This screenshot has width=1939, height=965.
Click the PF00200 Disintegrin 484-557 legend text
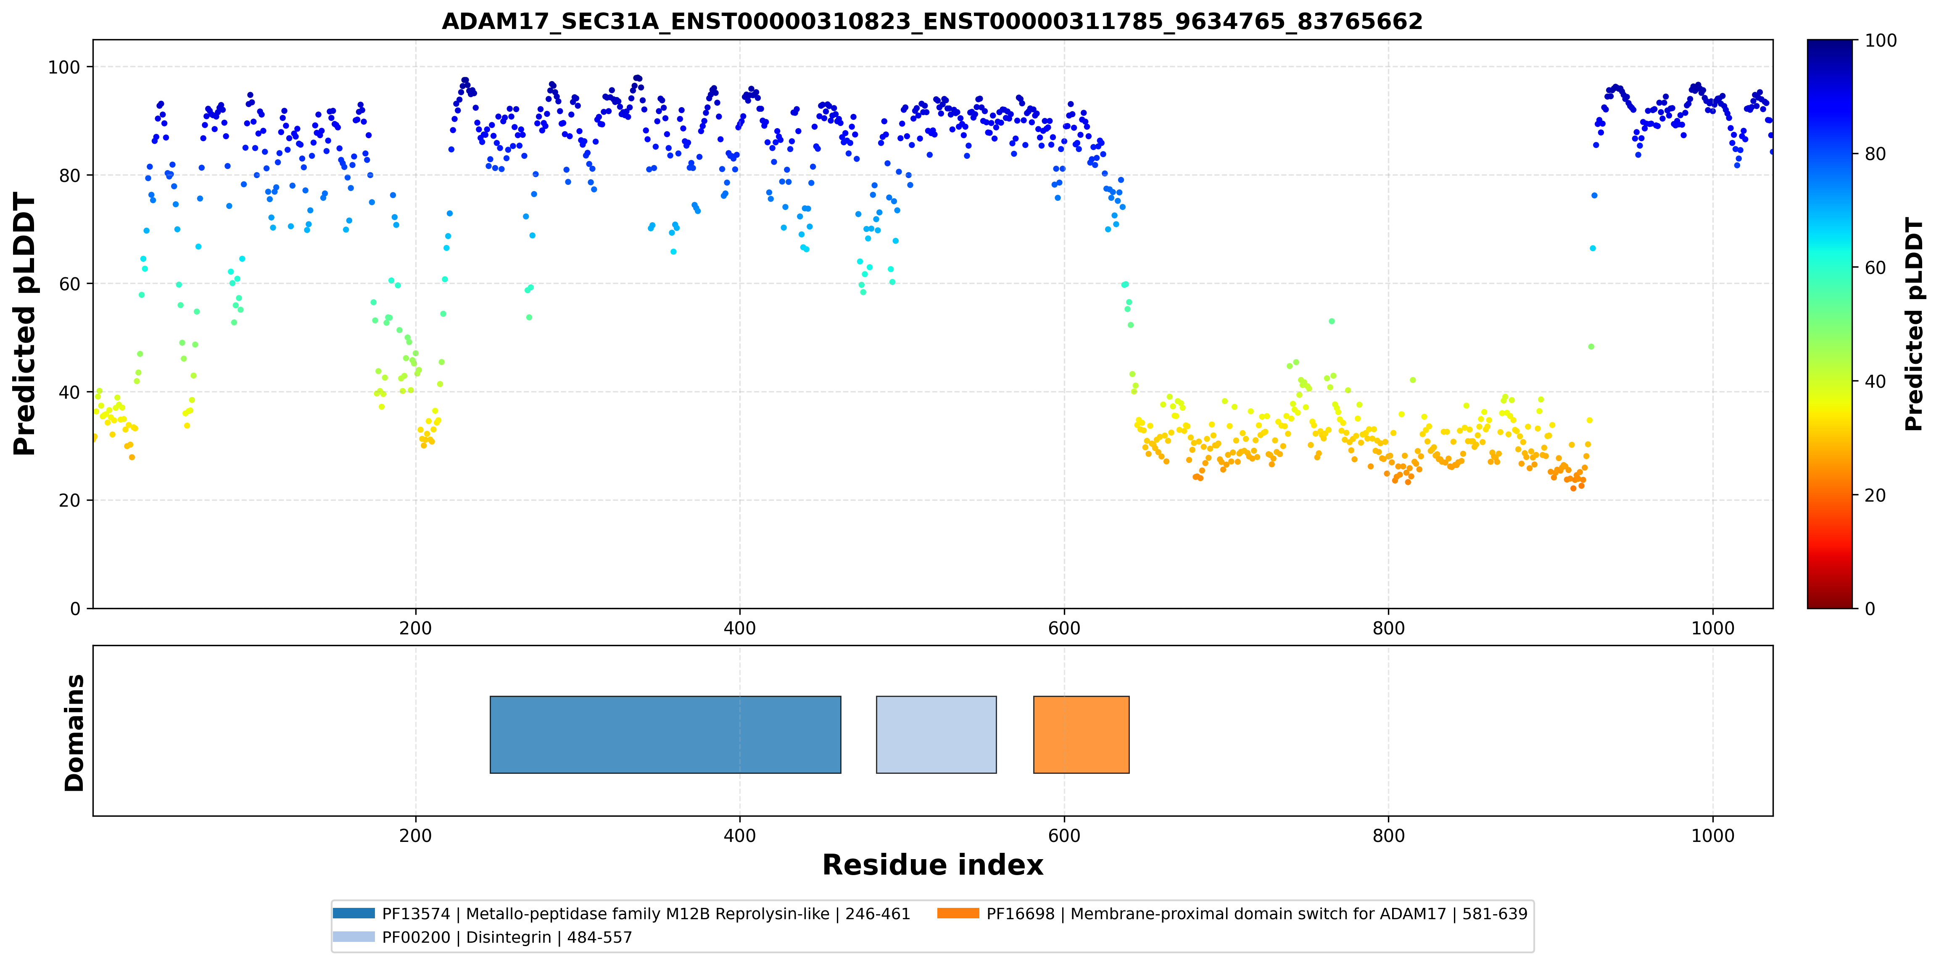coord(507,937)
